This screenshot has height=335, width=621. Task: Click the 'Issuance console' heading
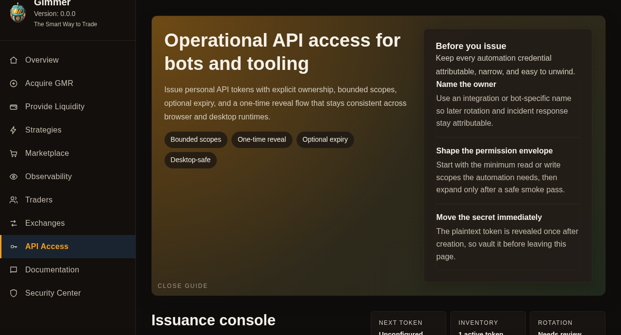pyautogui.click(x=213, y=320)
